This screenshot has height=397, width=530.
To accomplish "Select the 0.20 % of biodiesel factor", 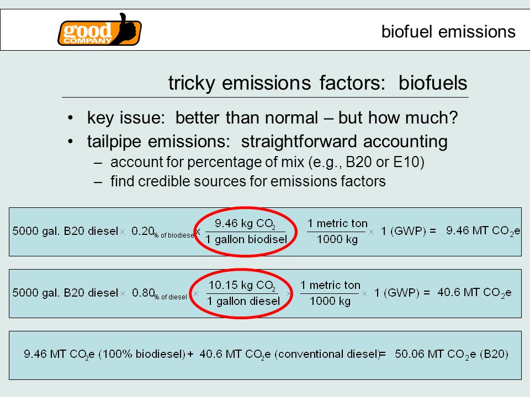I will tap(162, 232).
